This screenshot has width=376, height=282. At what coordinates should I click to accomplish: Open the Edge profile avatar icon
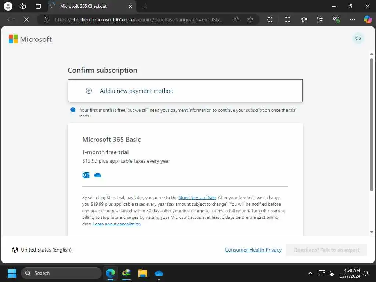pyautogui.click(x=8, y=6)
